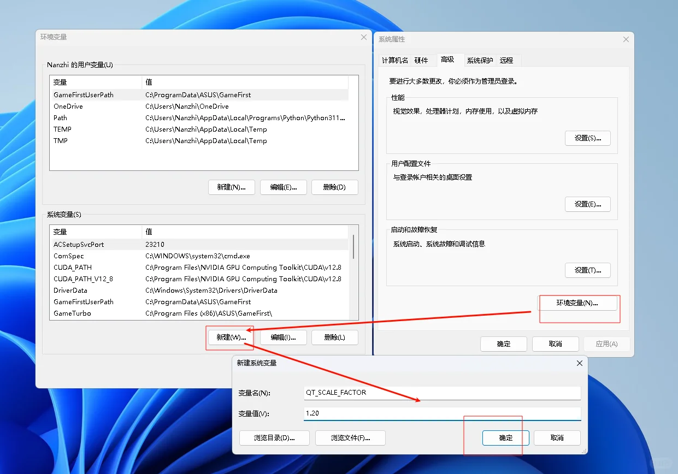Click 删除 for user variables

(334, 187)
